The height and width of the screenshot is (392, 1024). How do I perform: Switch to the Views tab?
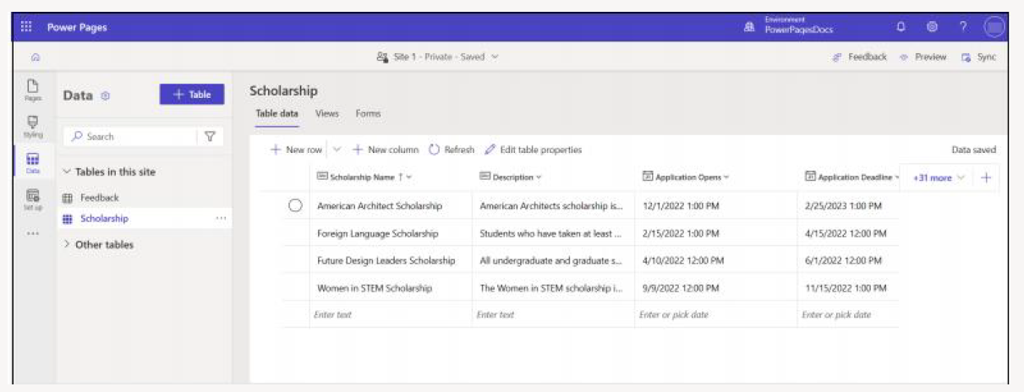coord(326,113)
